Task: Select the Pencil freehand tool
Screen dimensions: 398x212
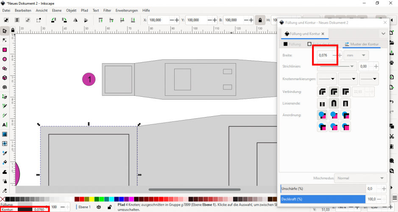Action: coord(5,106)
